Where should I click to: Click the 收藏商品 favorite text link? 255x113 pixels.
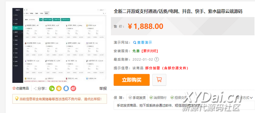[x=22, y=88]
